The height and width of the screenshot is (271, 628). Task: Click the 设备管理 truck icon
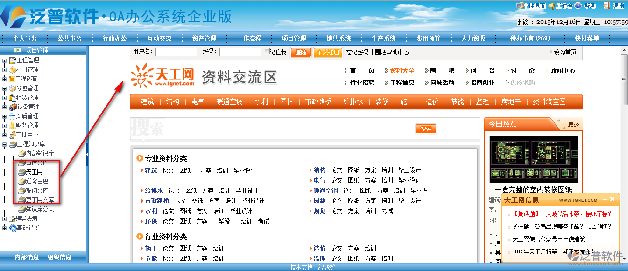[x=13, y=107]
